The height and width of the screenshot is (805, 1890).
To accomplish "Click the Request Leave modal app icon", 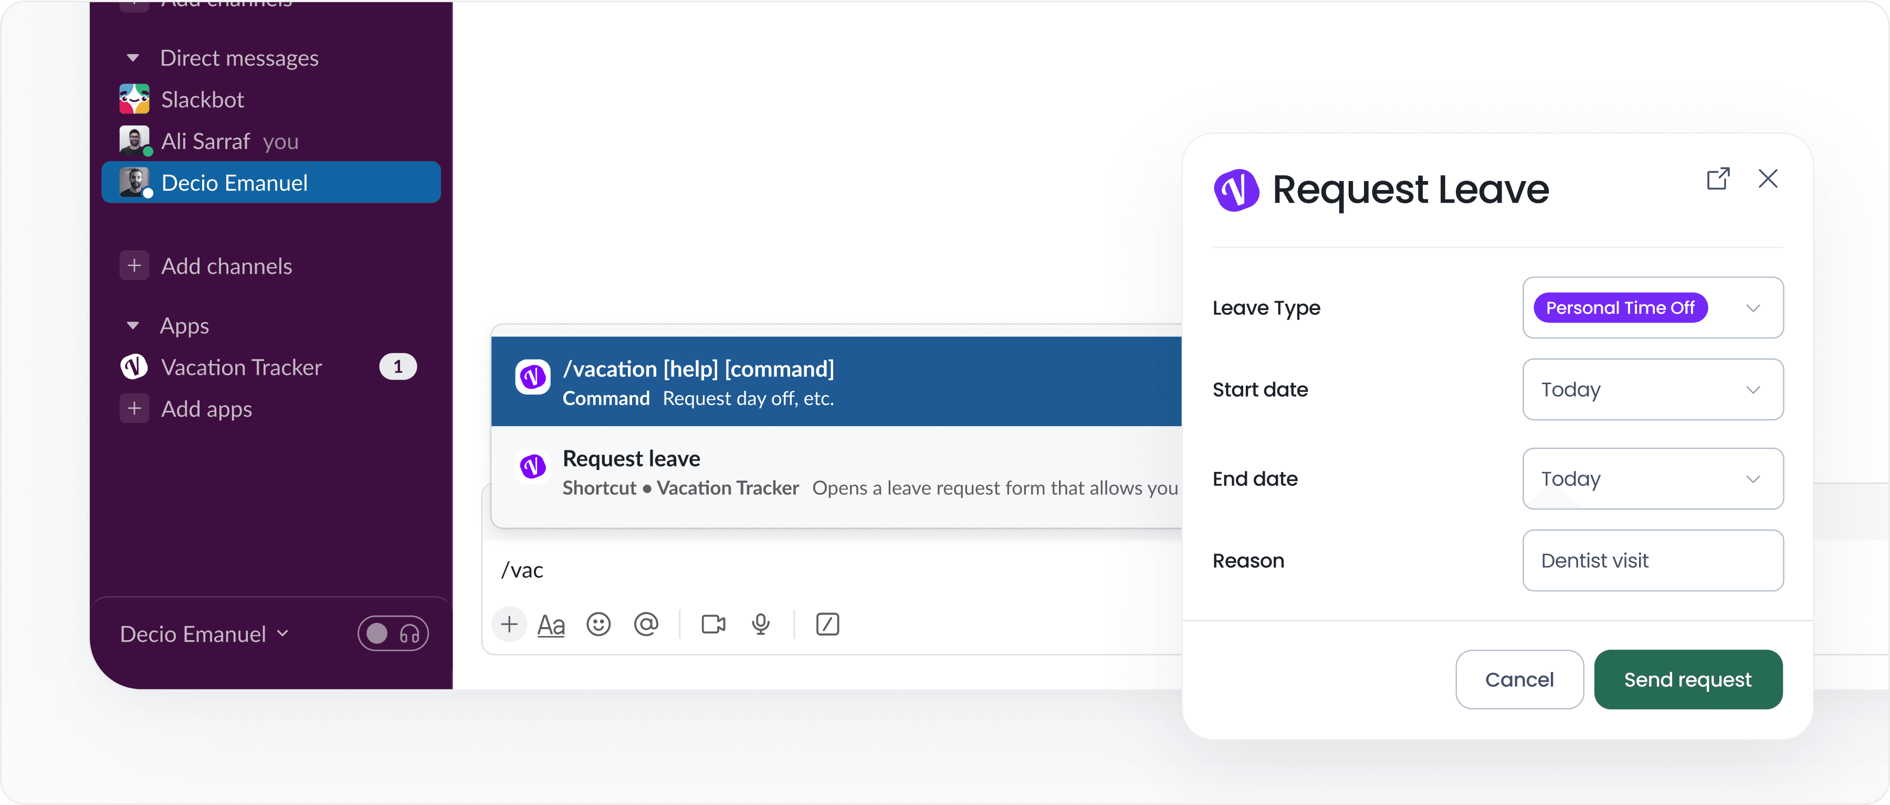I will pos(1235,189).
